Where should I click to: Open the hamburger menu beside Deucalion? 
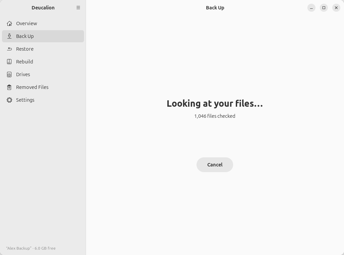pos(78,8)
